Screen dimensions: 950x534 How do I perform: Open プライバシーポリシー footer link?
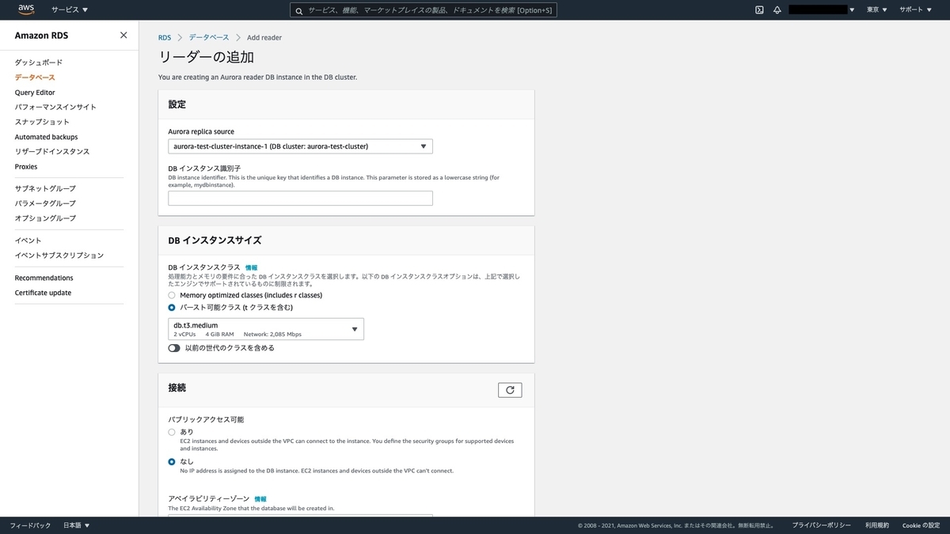click(x=822, y=525)
